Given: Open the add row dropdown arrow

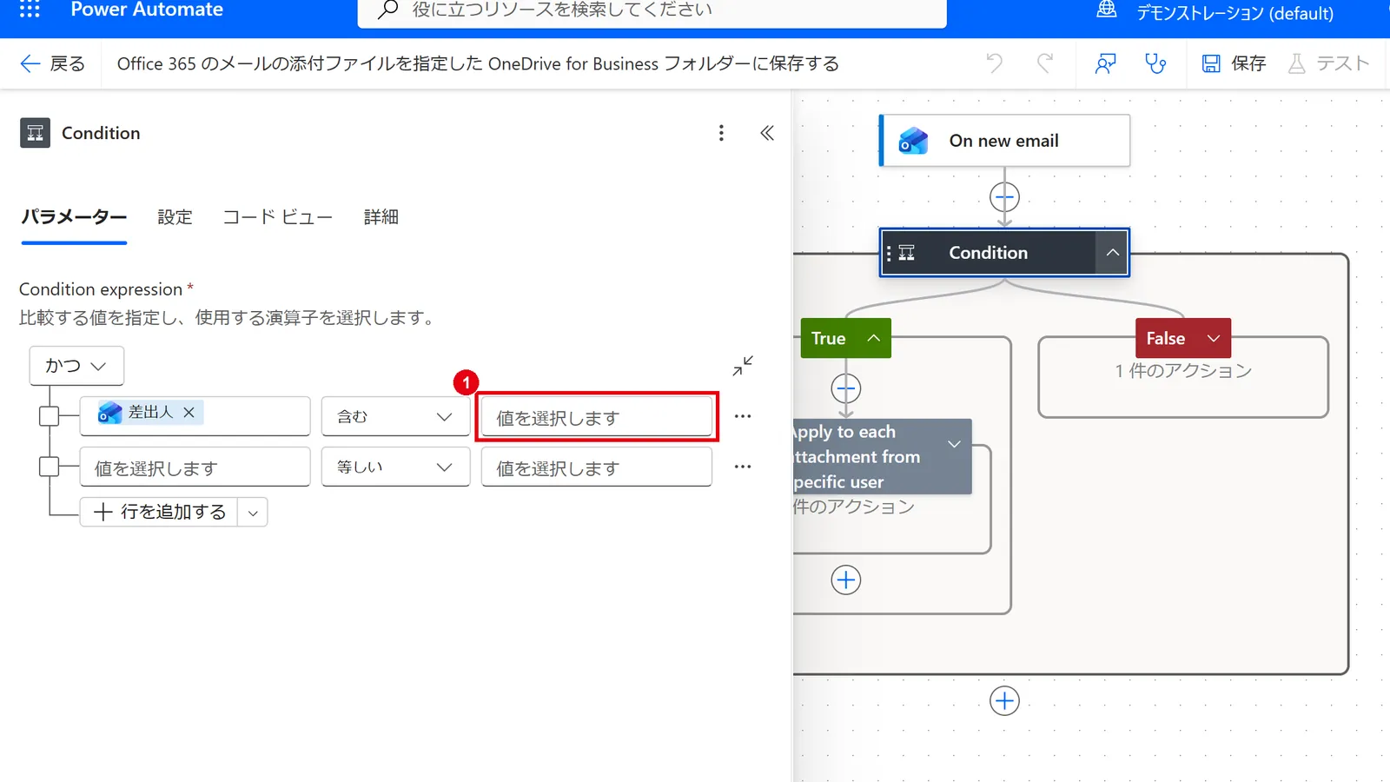Looking at the screenshot, I should pos(253,513).
